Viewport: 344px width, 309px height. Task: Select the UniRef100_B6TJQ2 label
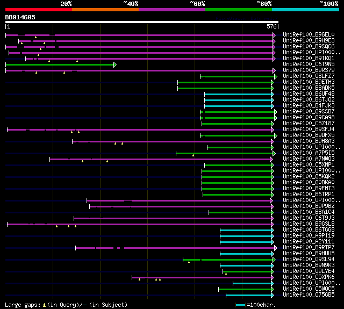click(x=309, y=100)
